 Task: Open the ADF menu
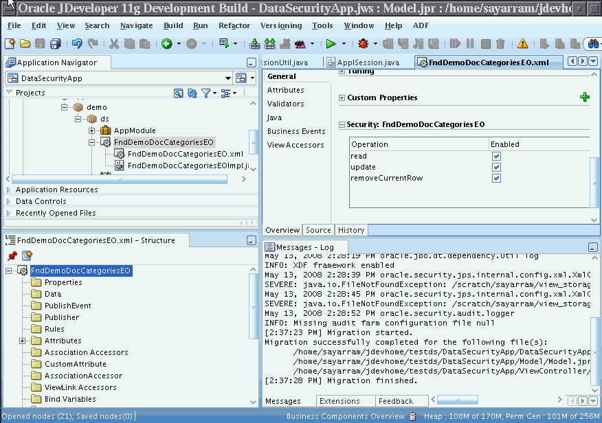(x=421, y=25)
